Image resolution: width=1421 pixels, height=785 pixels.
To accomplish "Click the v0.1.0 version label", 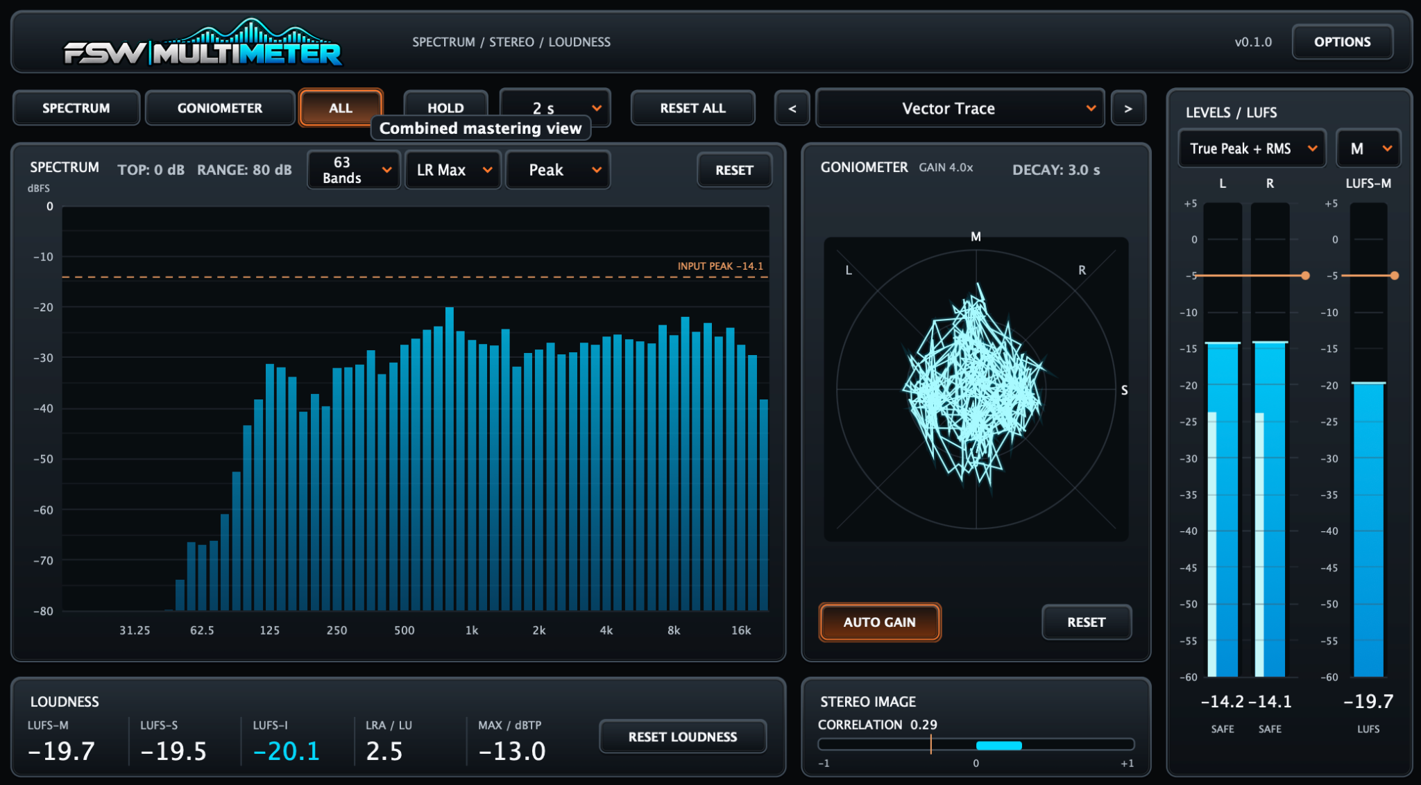I will (x=1253, y=42).
